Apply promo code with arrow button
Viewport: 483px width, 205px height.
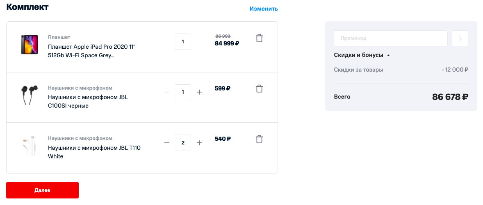(460, 38)
